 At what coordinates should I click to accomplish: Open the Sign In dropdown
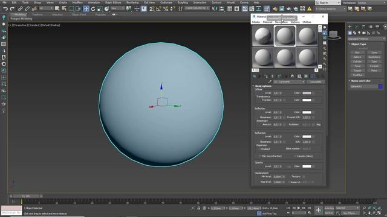328,2
